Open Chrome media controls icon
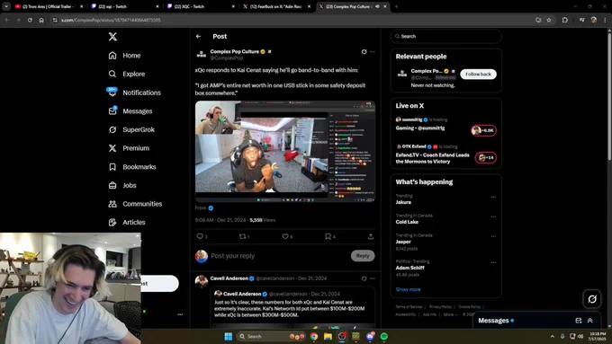Viewport: 612px width, 344px height. pyautogui.click(x=582, y=20)
